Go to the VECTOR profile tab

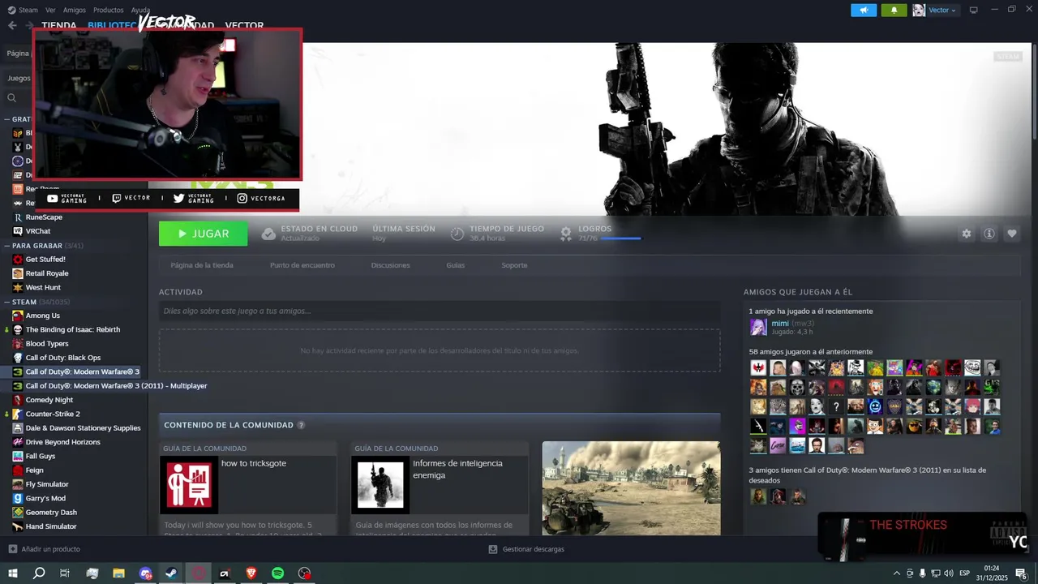point(244,25)
